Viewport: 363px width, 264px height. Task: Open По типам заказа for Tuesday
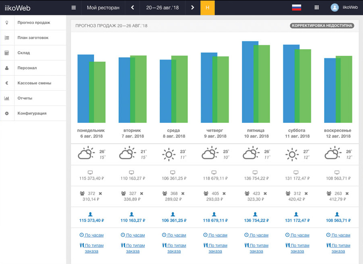point(133,248)
